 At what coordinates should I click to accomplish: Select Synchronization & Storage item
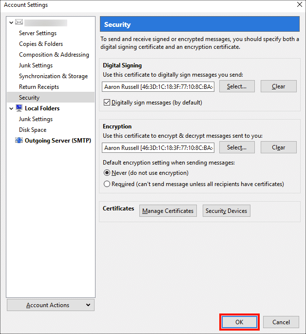tap(53, 76)
